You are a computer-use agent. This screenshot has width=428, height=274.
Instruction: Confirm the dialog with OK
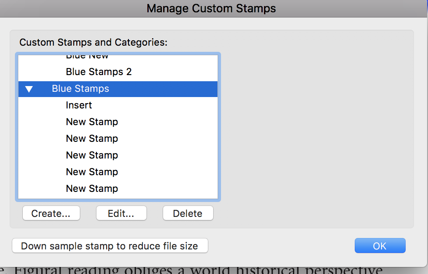point(380,246)
